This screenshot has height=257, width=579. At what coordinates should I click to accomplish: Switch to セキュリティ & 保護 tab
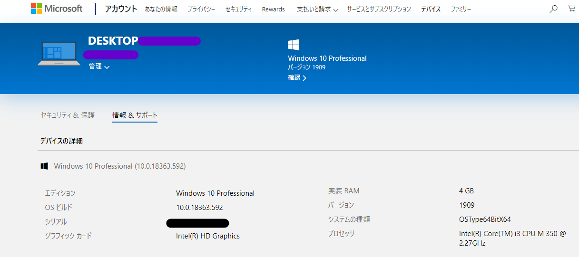click(68, 115)
